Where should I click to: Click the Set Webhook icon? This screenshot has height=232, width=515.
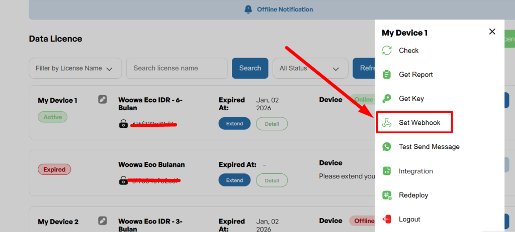coord(386,123)
